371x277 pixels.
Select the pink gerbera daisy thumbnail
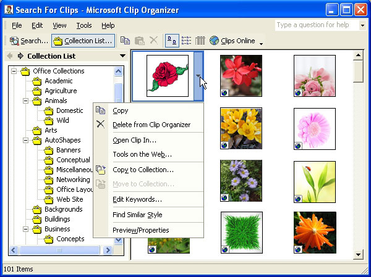point(315,129)
